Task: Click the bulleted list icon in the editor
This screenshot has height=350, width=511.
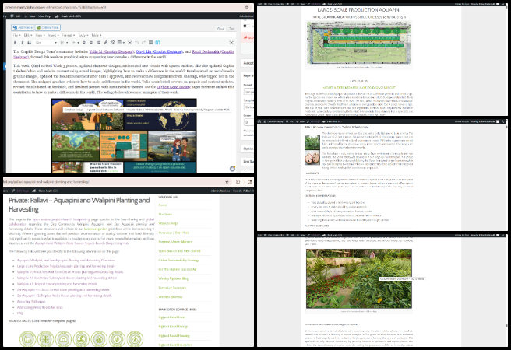Action: tap(62, 43)
